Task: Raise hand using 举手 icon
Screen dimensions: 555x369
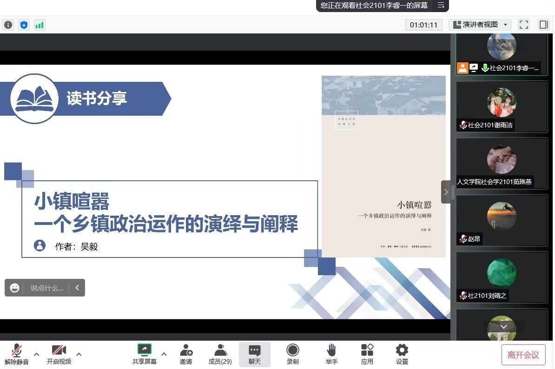Action: (331, 354)
